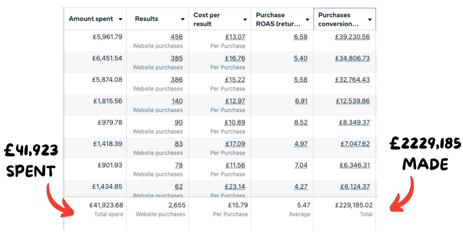The image size is (463, 234).
Task: Open Amount spent column dropdown arrow
Action: click(120, 19)
